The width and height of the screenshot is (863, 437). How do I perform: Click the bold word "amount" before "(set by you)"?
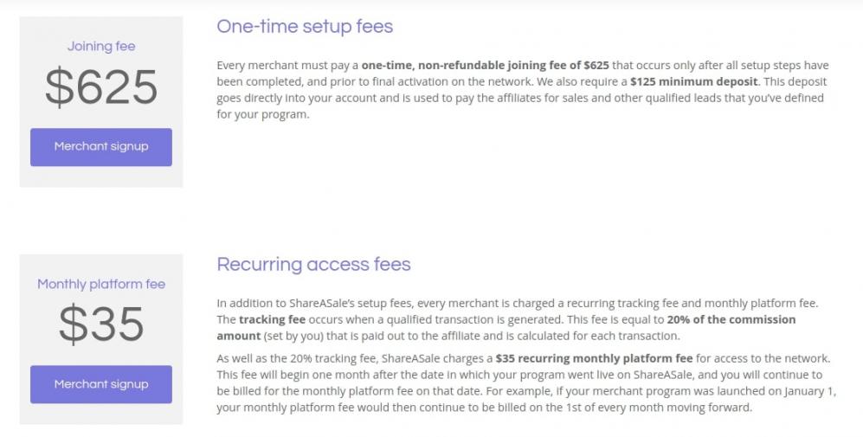tap(239, 336)
